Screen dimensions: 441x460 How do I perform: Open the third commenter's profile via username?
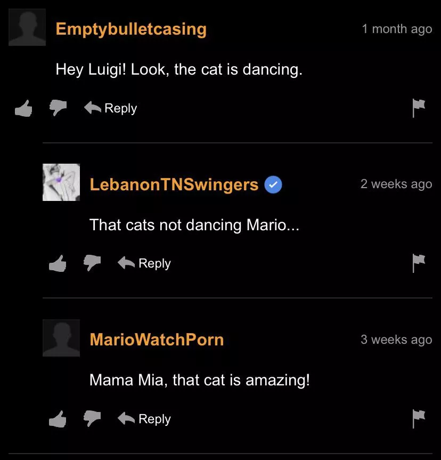[157, 340]
